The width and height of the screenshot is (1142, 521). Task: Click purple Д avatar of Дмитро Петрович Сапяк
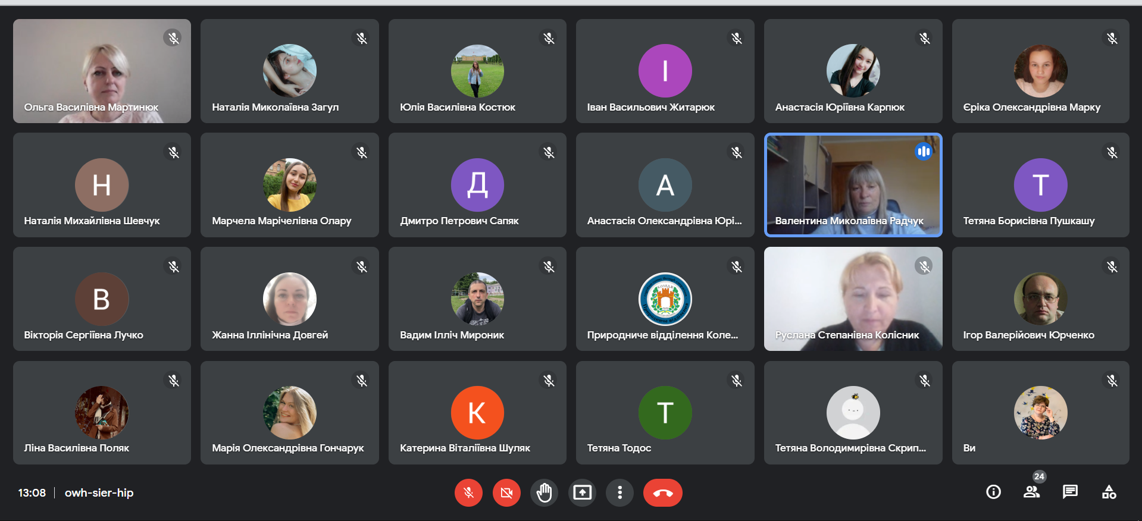coord(477,185)
